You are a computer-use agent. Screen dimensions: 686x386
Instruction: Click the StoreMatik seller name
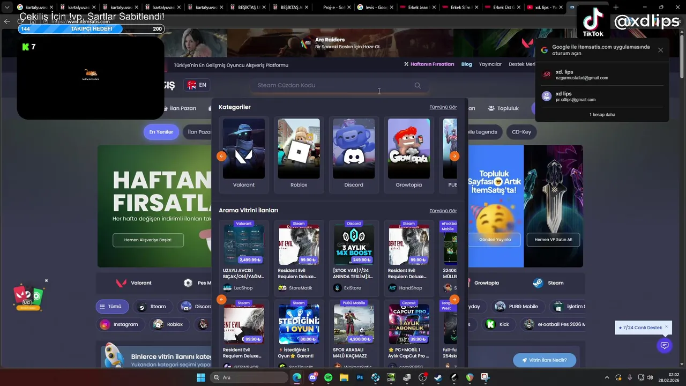(x=300, y=288)
